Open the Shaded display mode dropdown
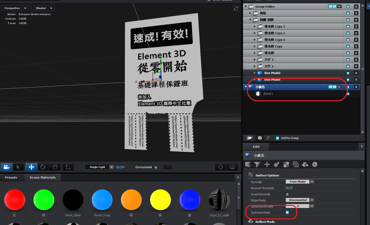 43,8
